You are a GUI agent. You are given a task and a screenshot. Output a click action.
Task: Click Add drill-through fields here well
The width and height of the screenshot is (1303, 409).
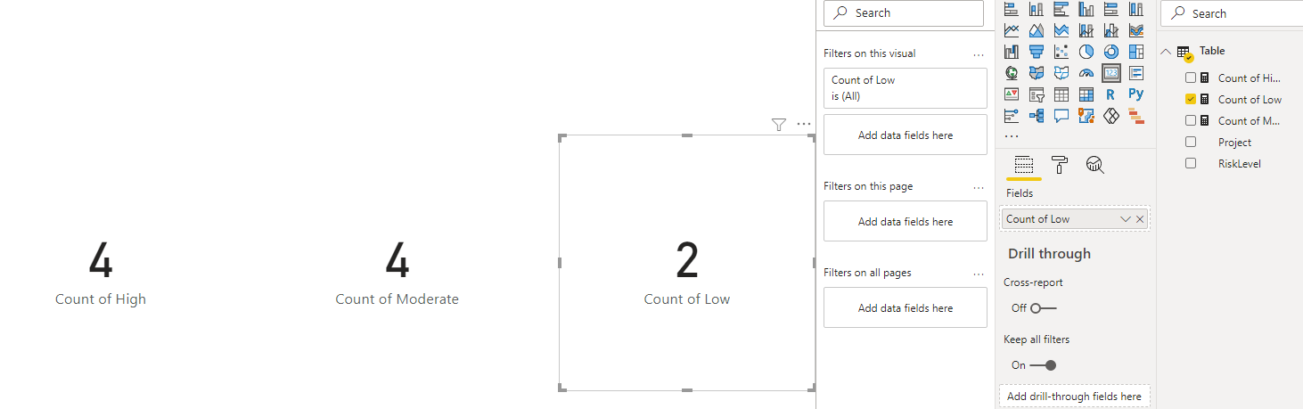1074,397
